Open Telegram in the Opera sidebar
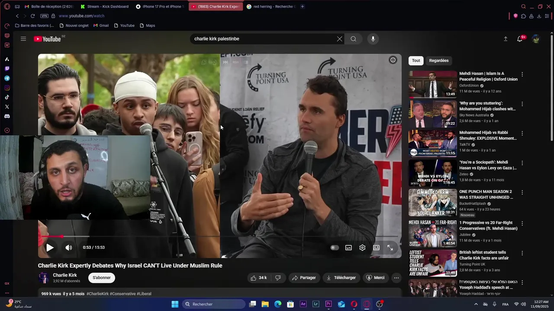 (x=7, y=78)
